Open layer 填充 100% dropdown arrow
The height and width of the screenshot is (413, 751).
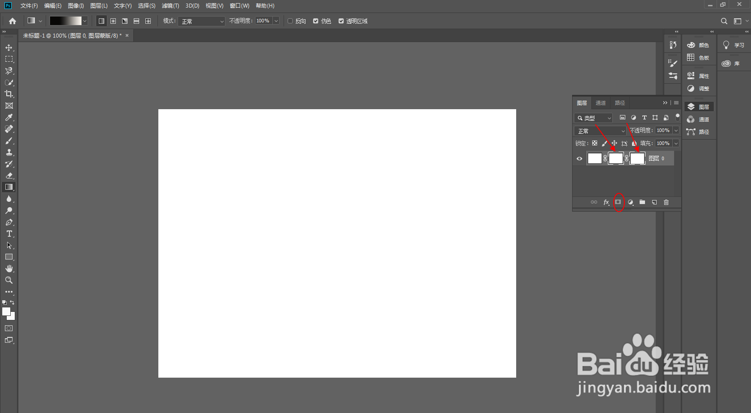tap(676, 143)
